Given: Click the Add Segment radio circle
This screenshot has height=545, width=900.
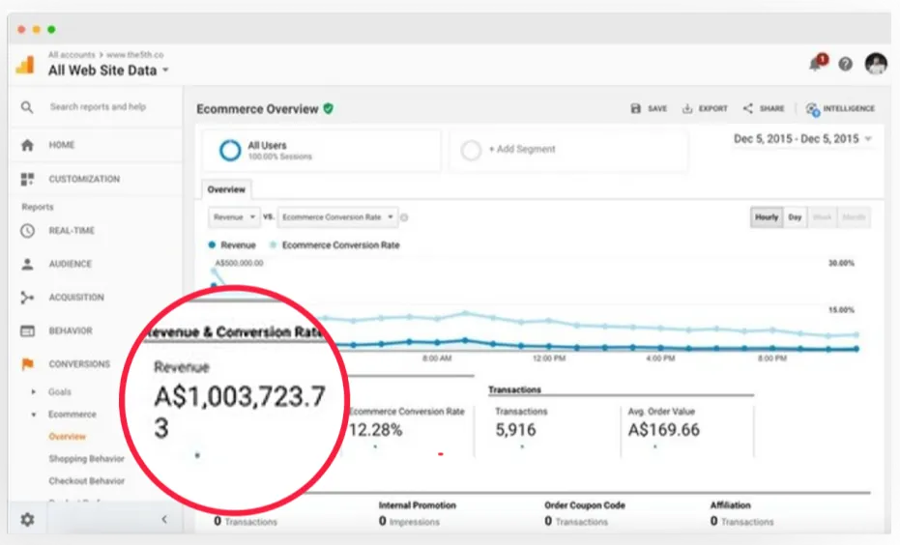Looking at the screenshot, I should (x=471, y=151).
